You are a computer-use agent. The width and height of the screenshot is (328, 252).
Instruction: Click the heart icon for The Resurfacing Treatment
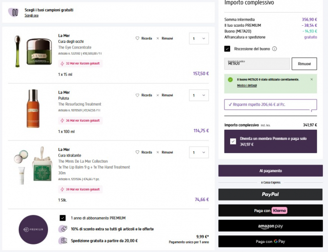point(137,95)
